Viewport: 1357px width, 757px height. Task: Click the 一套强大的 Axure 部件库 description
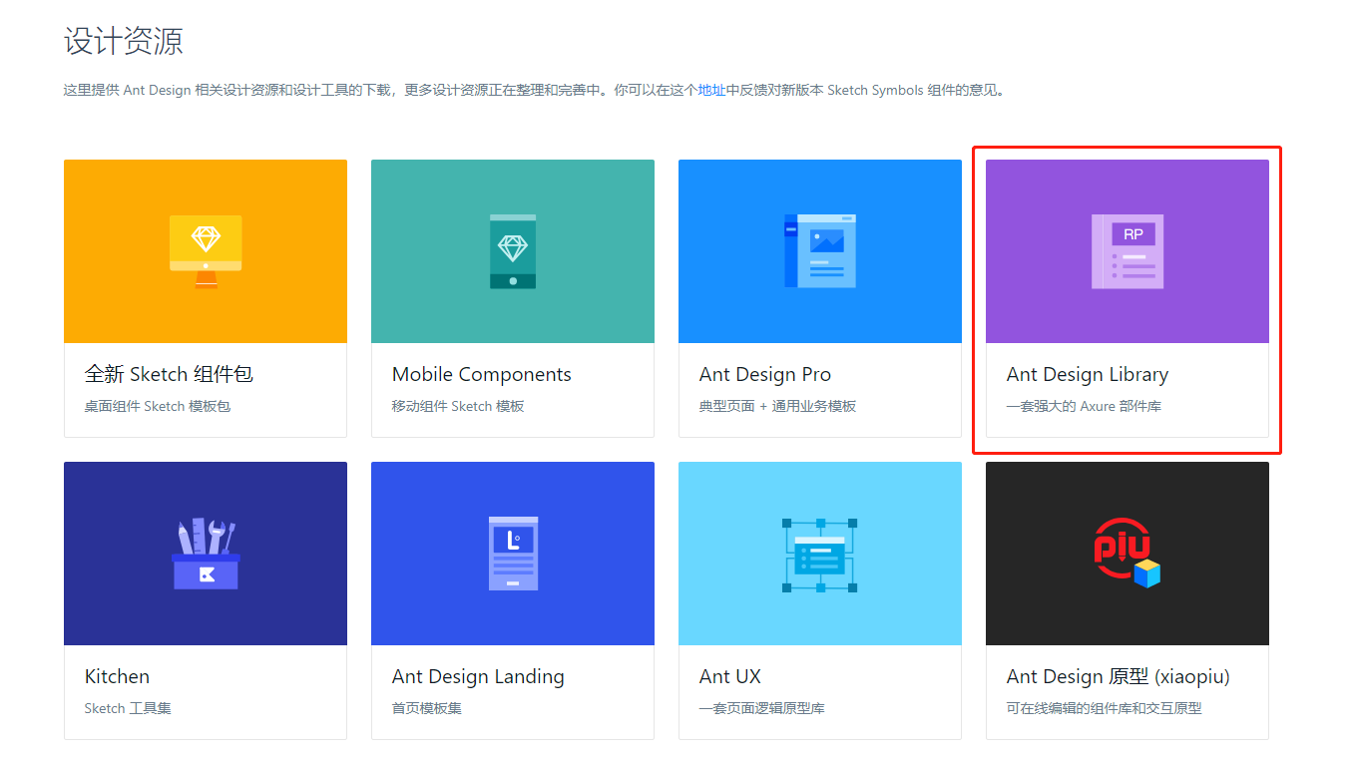click(1084, 406)
